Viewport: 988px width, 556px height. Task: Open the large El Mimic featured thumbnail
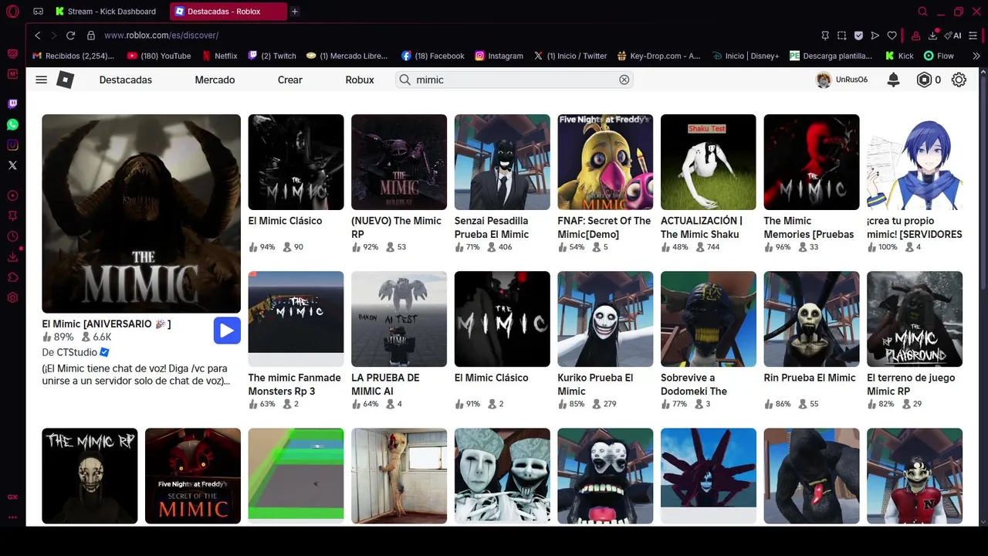click(x=141, y=214)
